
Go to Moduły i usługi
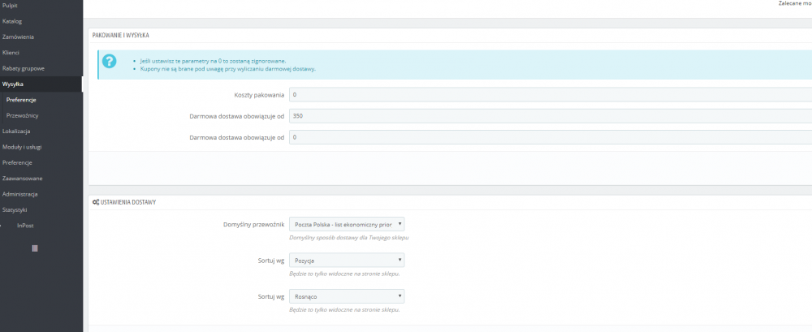22,147
